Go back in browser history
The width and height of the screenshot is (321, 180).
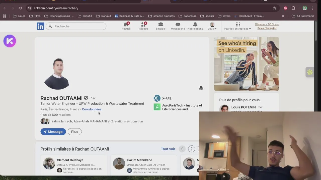5,8
